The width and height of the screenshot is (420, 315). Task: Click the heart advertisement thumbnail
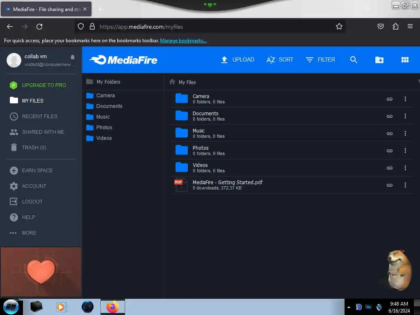pyautogui.click(x=41, y=272)
